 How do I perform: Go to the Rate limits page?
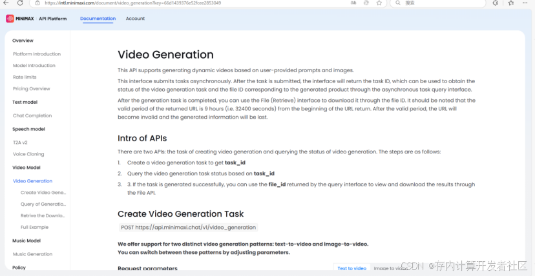tap(25, 77)
